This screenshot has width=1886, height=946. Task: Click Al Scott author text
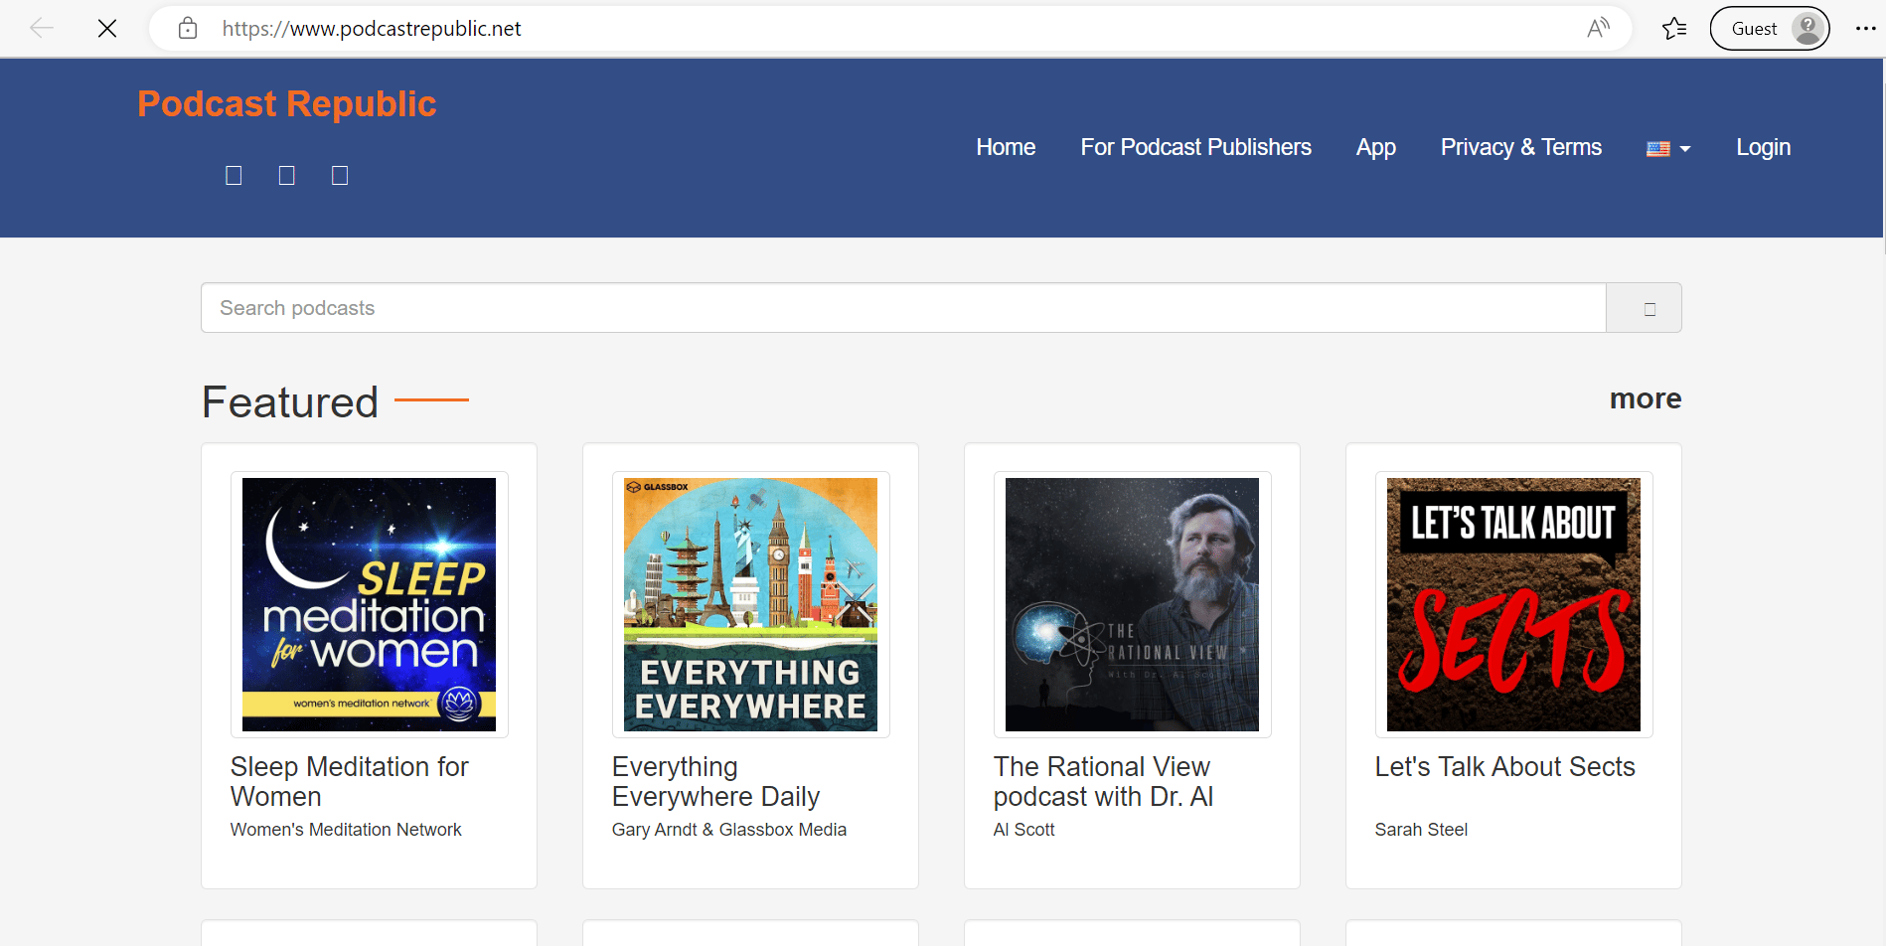click(1023, 830)
